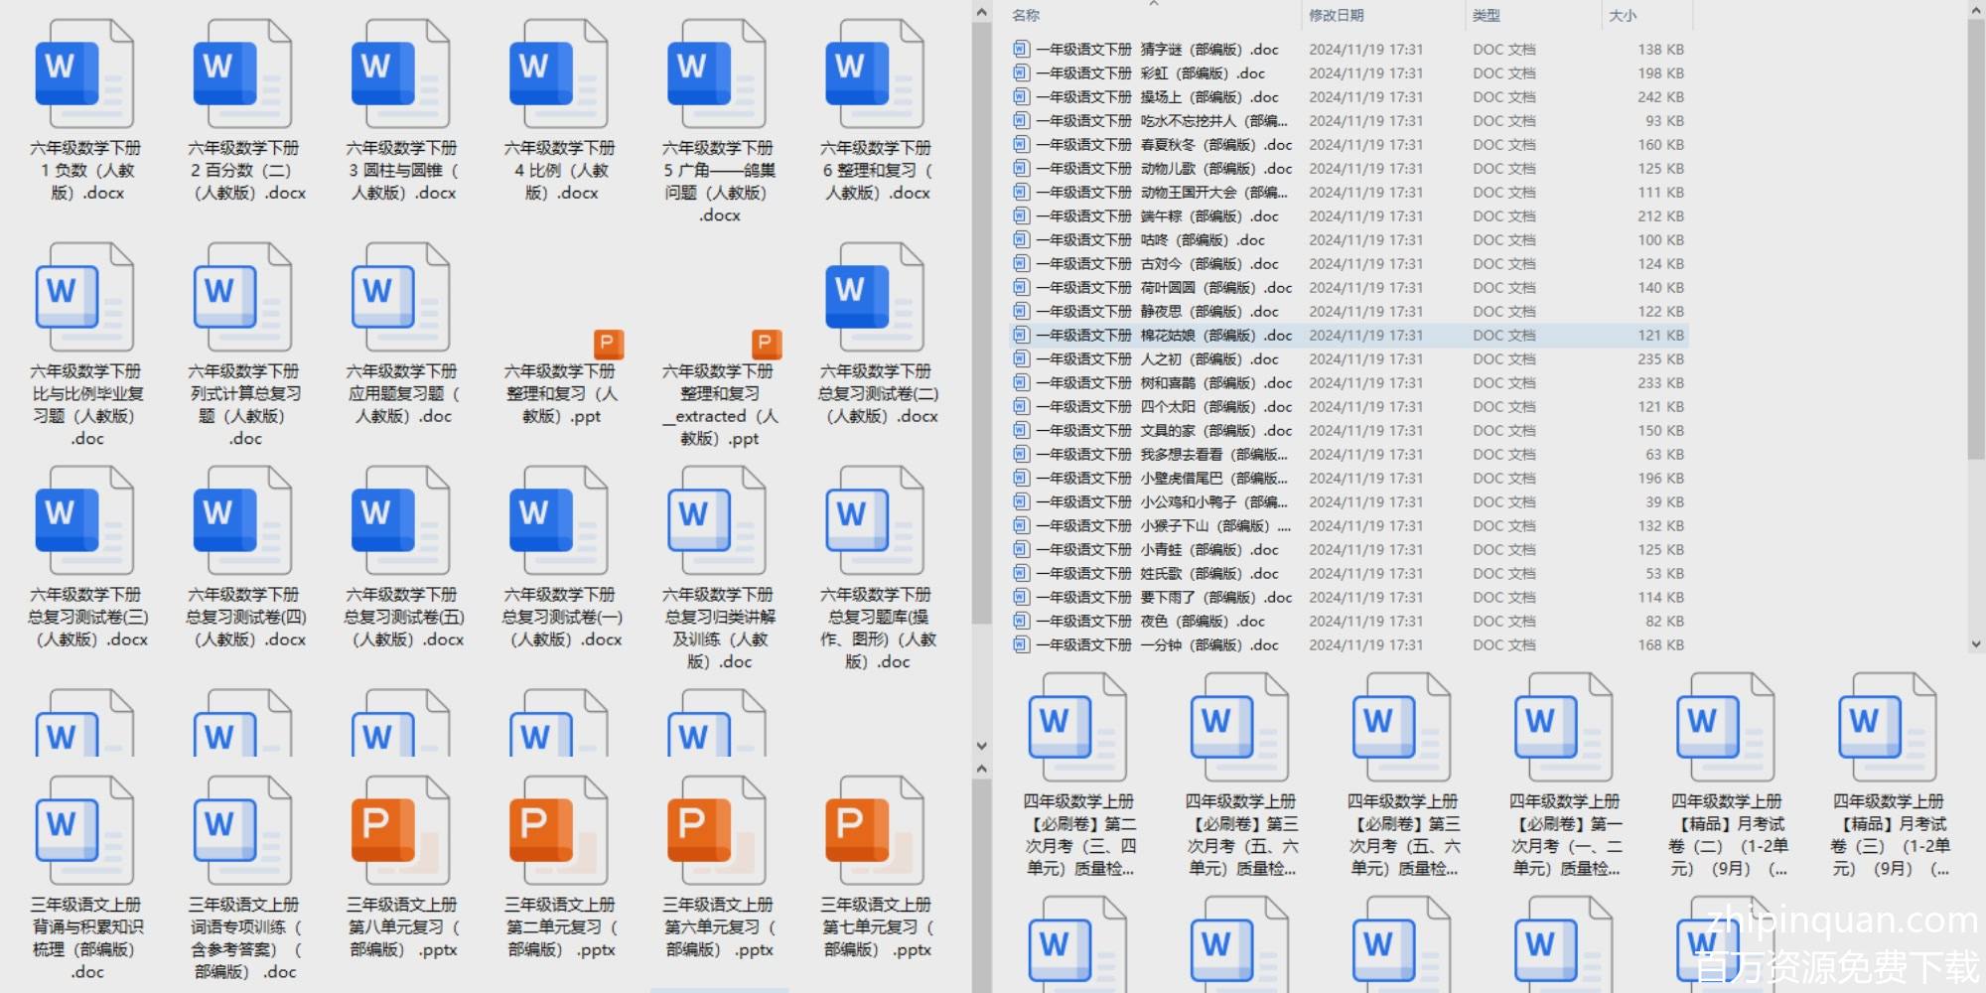Click the 大小 column header

pyautogui.click(x=1622, y=16)
